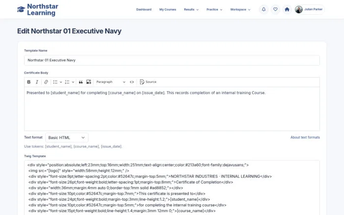Viewport: 344px width, 215px height.
Task: Insert a bulleted list
Action: tap(55, 82)
